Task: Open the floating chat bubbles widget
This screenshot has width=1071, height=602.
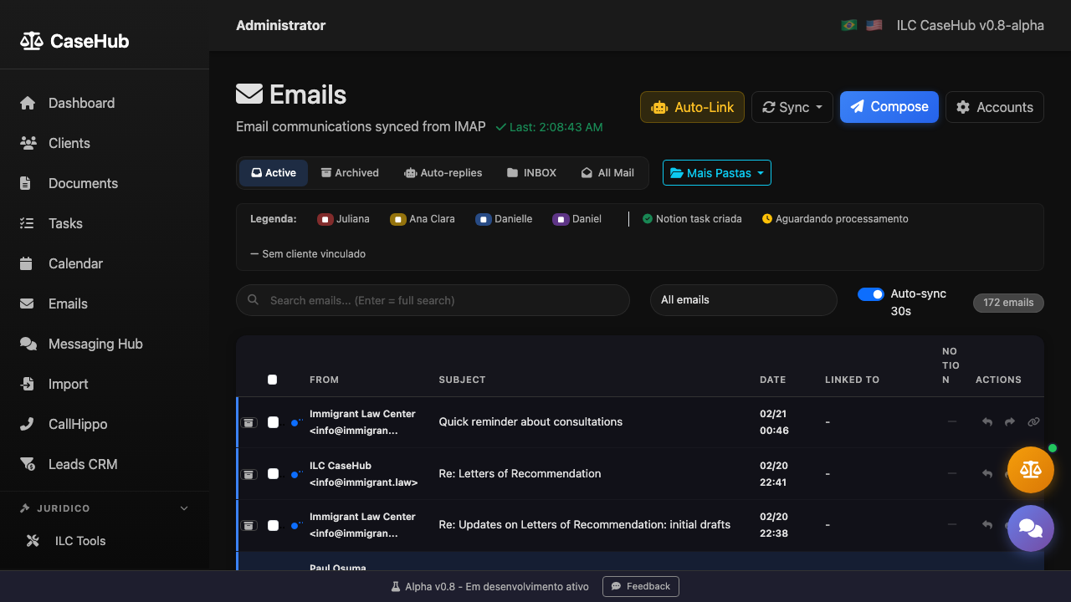Action: coord(1030,528)
